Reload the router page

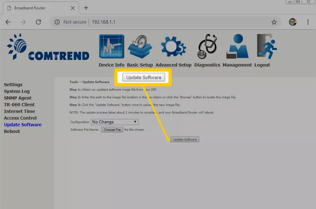click(x=38, y=22)
